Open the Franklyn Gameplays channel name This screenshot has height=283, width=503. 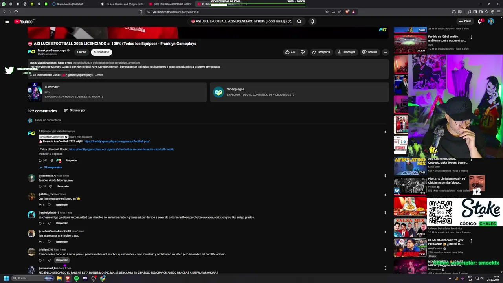click(51, 50)
